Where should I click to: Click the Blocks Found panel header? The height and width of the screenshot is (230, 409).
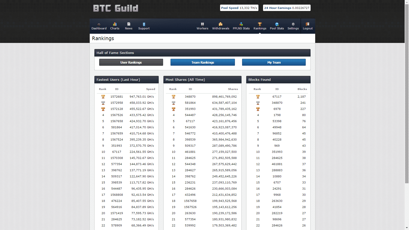coord(278,80)
